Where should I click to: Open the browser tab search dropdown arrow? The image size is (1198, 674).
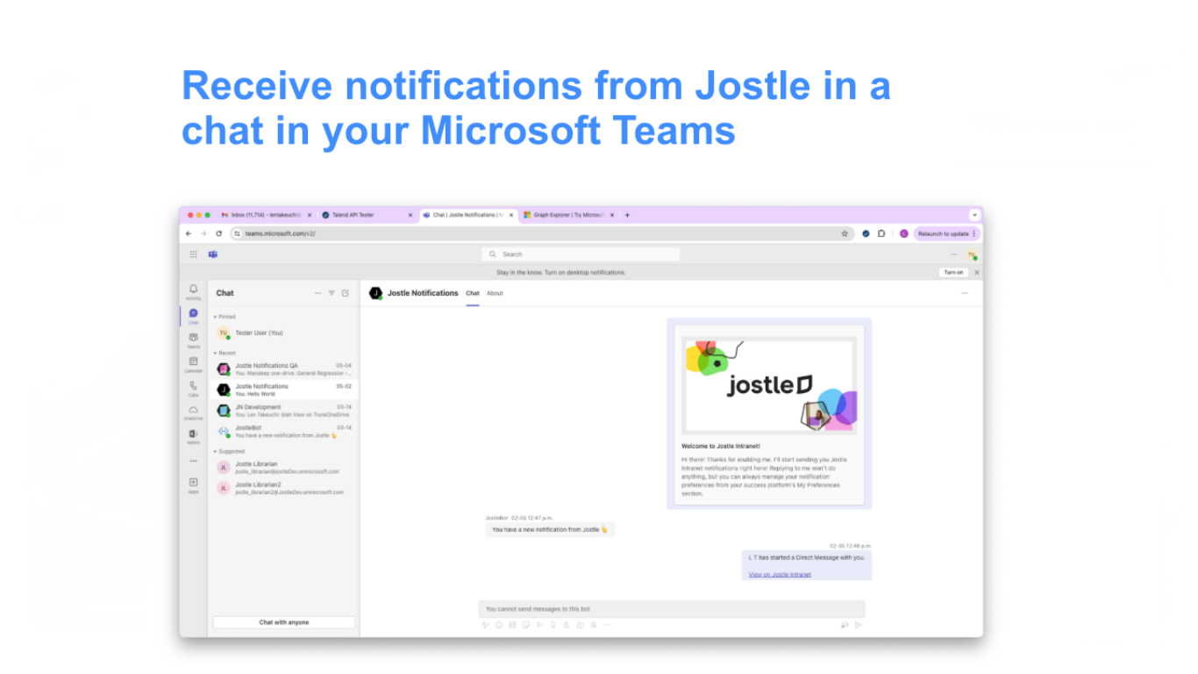[973, 215]
